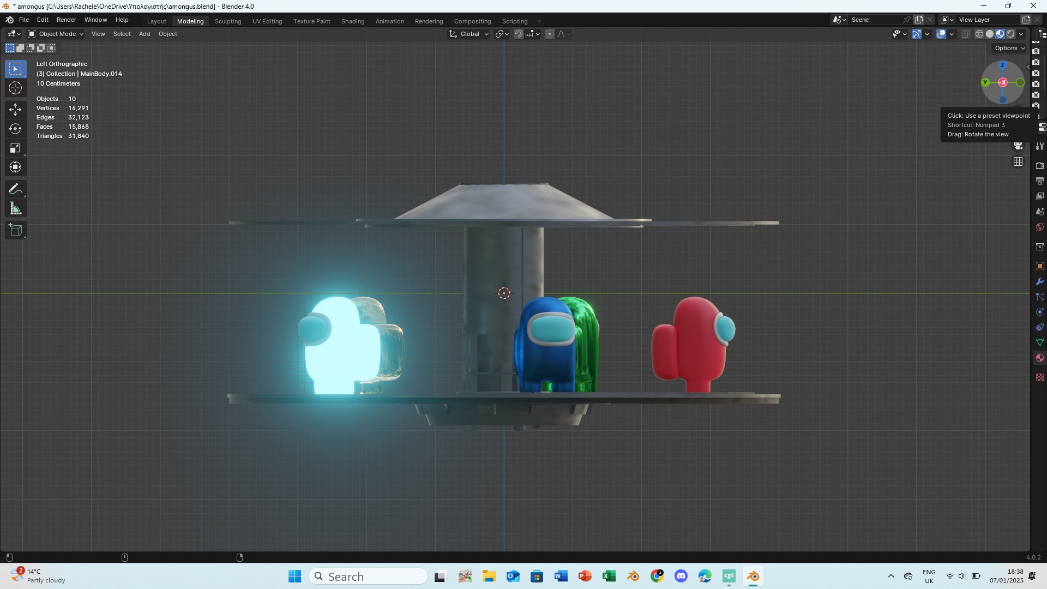
Task: Toggle viewport overlays
Action: [941, 34]
